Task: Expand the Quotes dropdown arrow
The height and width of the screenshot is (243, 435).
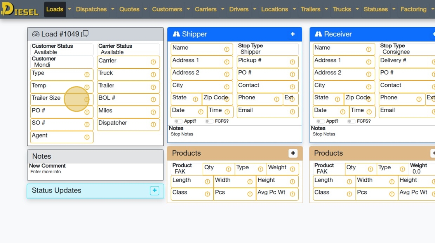Action: (x=145, y=9)
